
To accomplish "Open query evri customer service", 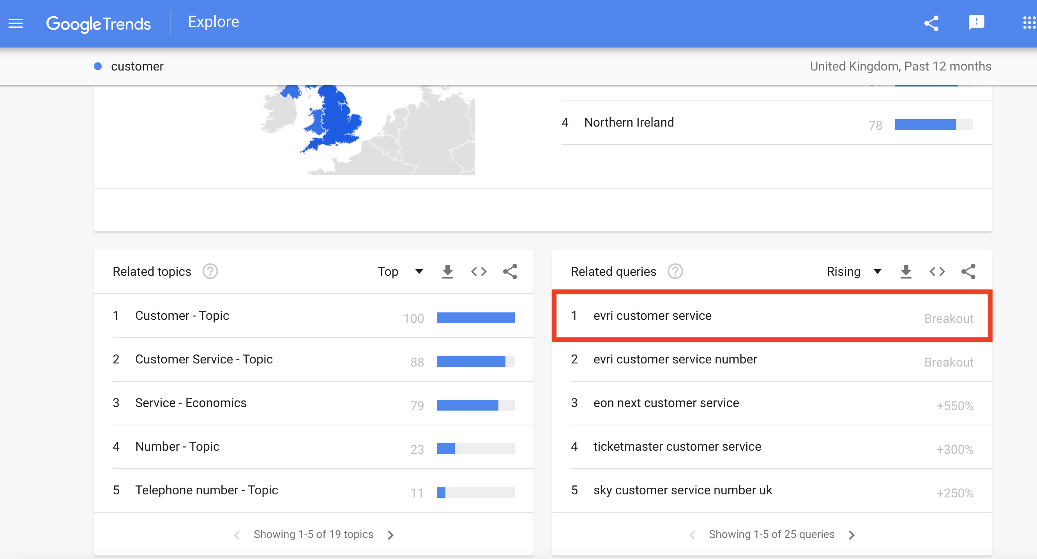I will (x=772, y=316).
